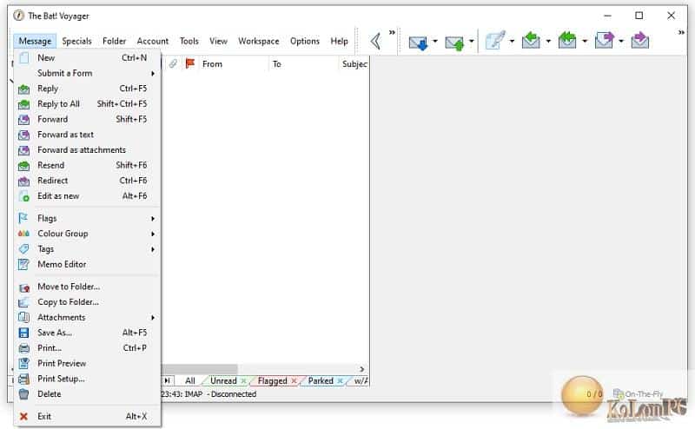Image resolution: width=695 pixels, height=429 pixels.
Task: Click the red X Exit icon
Action: (x=24, y=417)
